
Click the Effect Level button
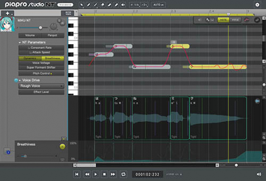click(x=41, y=92)
